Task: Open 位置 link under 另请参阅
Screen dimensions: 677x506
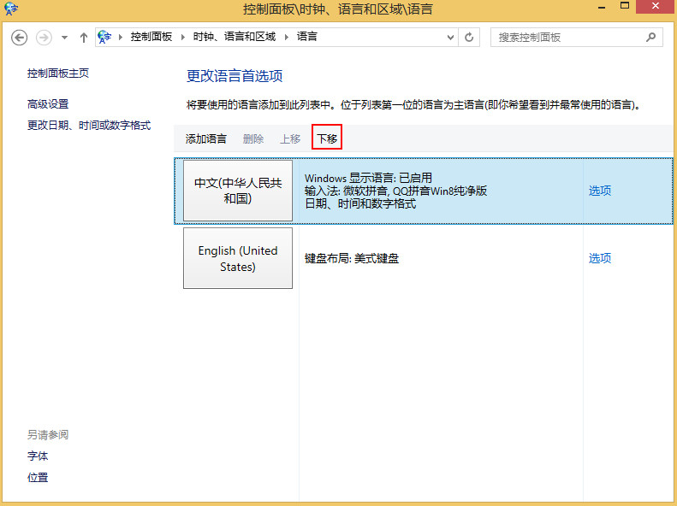Action: click(x=38, y=478)
